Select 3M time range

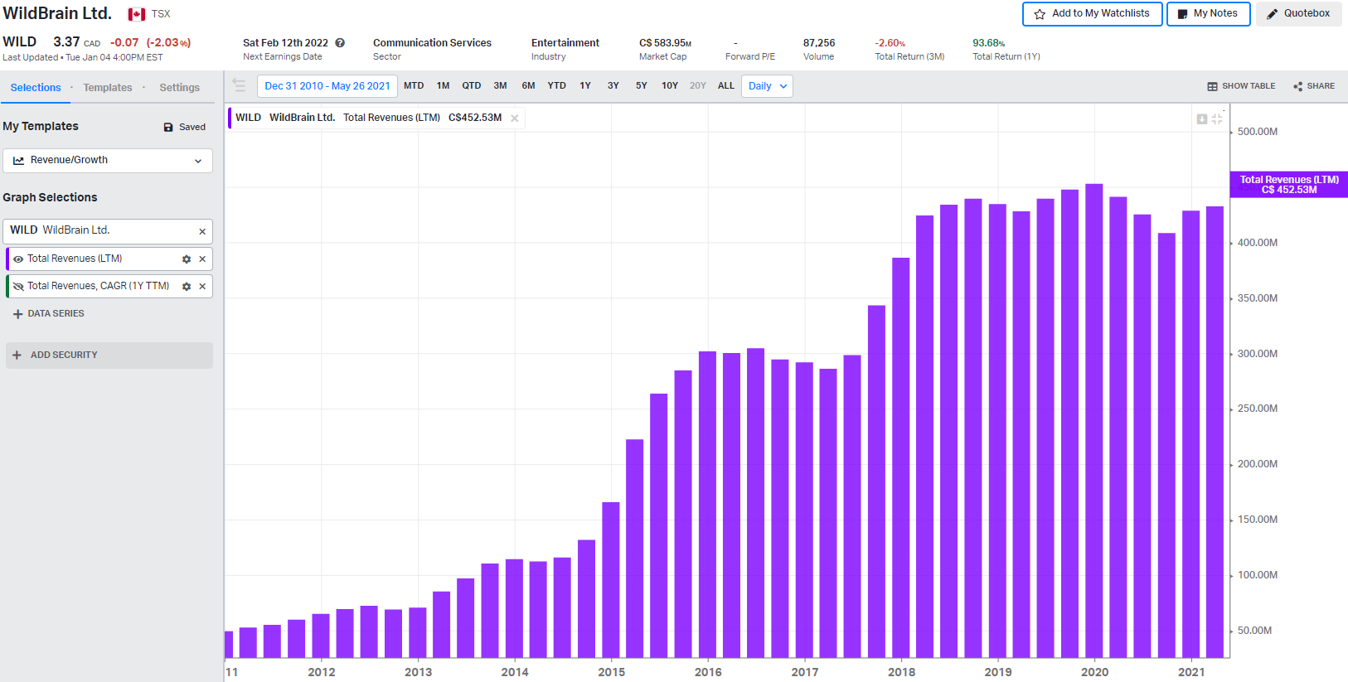501,86
